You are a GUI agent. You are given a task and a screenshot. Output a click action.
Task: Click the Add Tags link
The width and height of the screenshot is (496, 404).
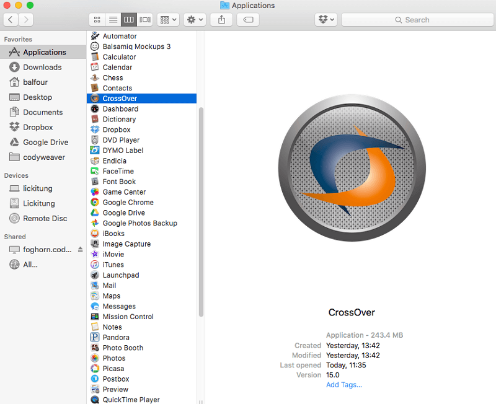(x=344, y=385)
